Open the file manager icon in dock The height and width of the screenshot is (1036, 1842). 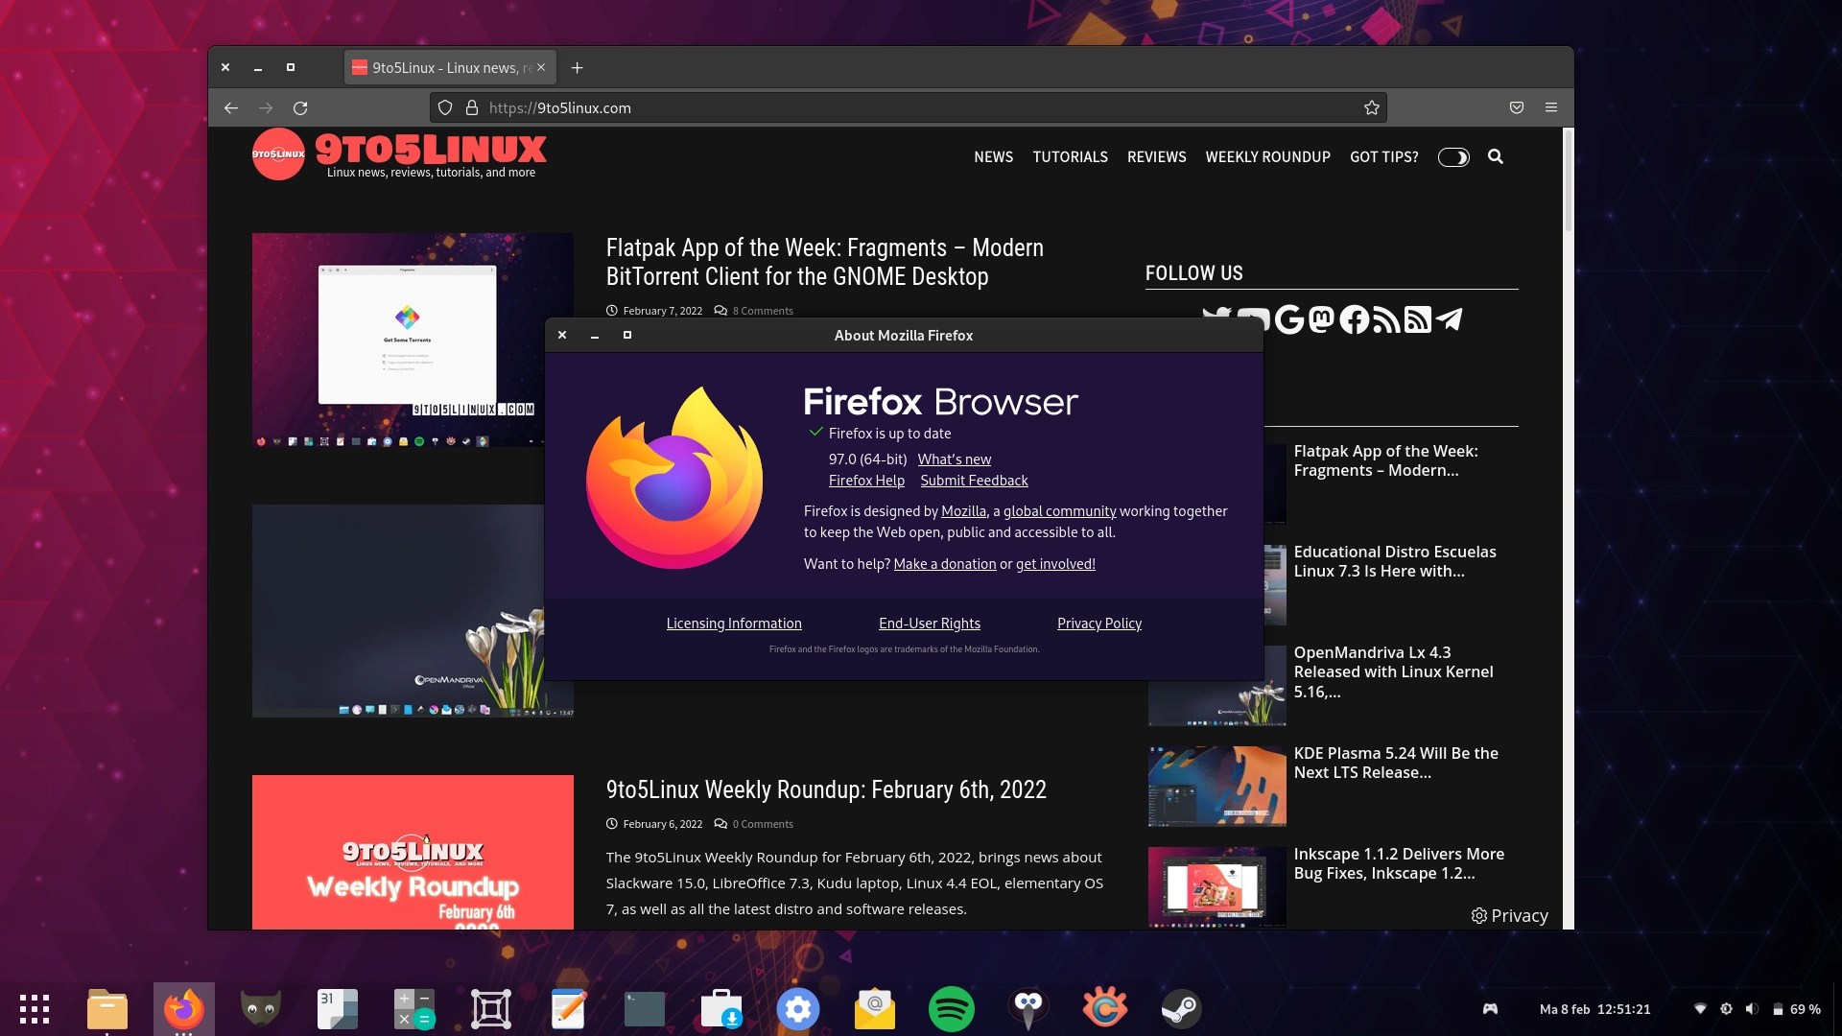[x=107, y=1007]
